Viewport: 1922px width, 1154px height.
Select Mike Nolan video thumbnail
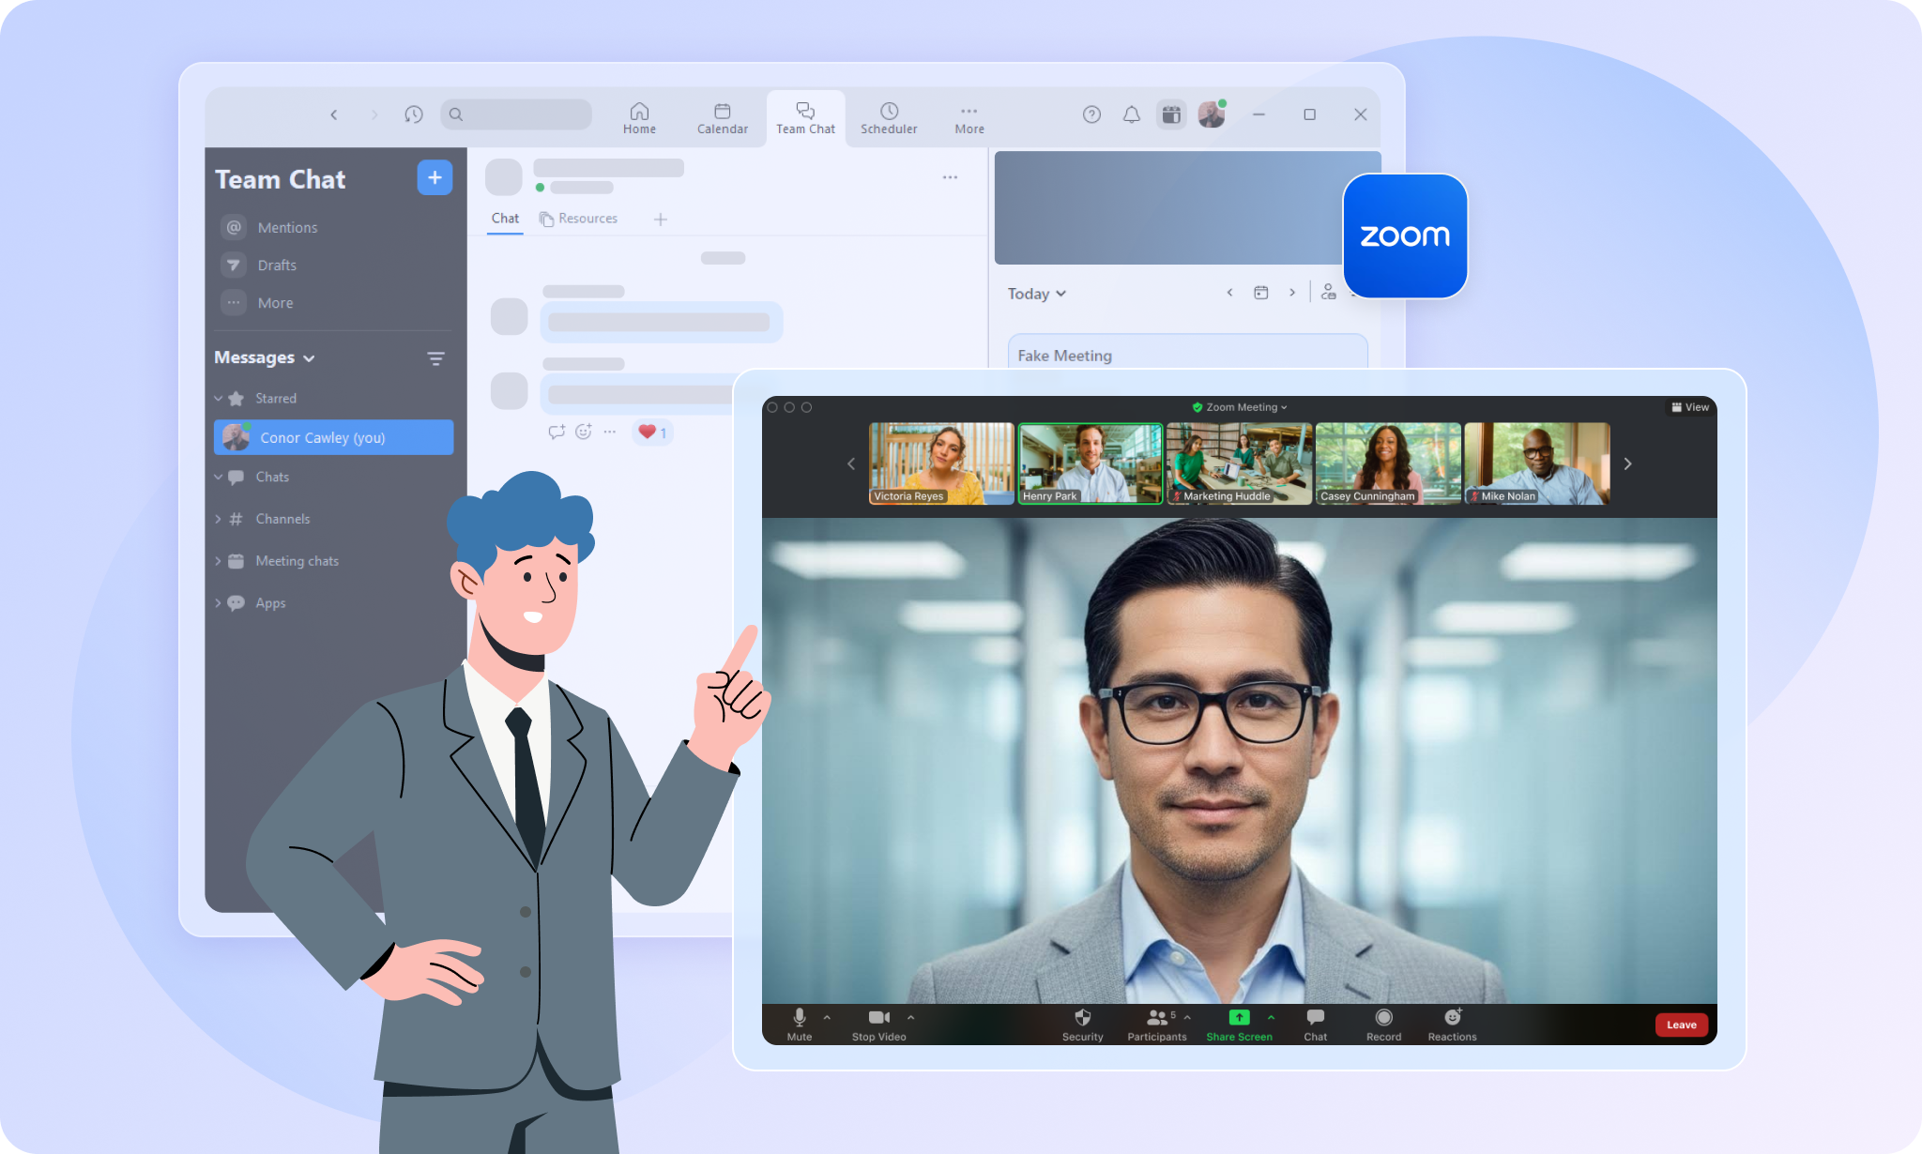(1537, 463)
